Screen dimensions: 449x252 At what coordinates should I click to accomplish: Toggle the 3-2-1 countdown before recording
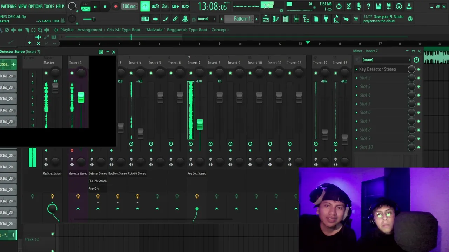tap(165, 6)
